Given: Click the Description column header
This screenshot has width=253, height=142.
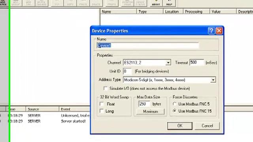Looking at the screenshot, I should tap(245, 11).
